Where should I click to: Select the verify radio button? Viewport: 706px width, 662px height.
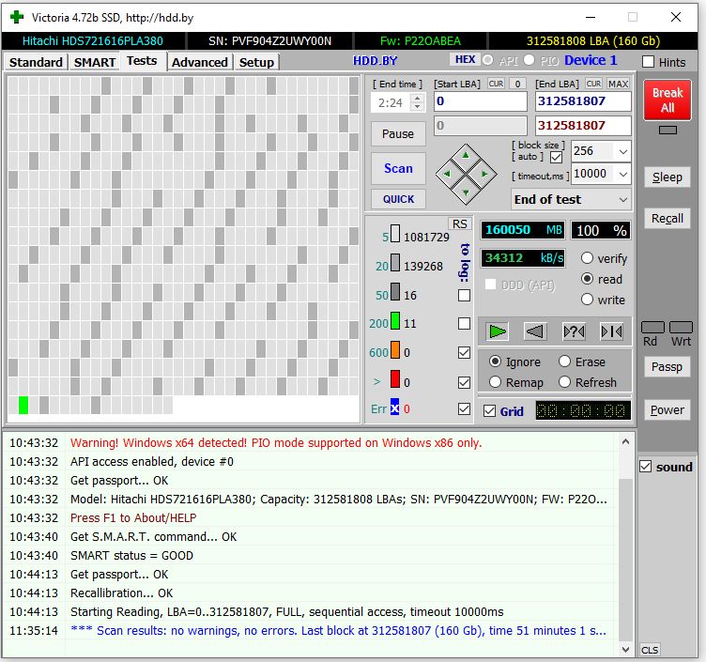[587, 258]
